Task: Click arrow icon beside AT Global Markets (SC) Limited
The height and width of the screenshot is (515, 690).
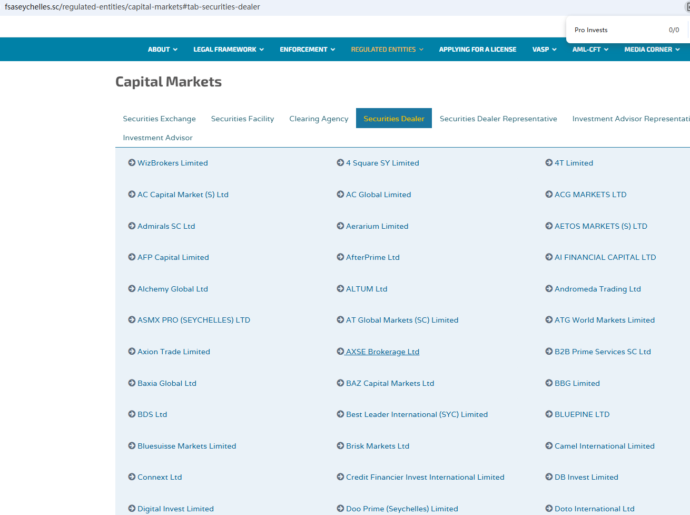Action: point(340,320)
